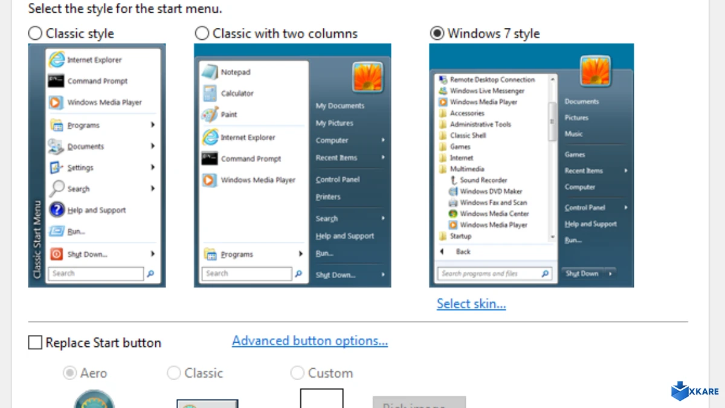Click Windows Media Player icon in Classic style preview
The width and height of the screenshot is (725, 408).
[x=56, y=102]
